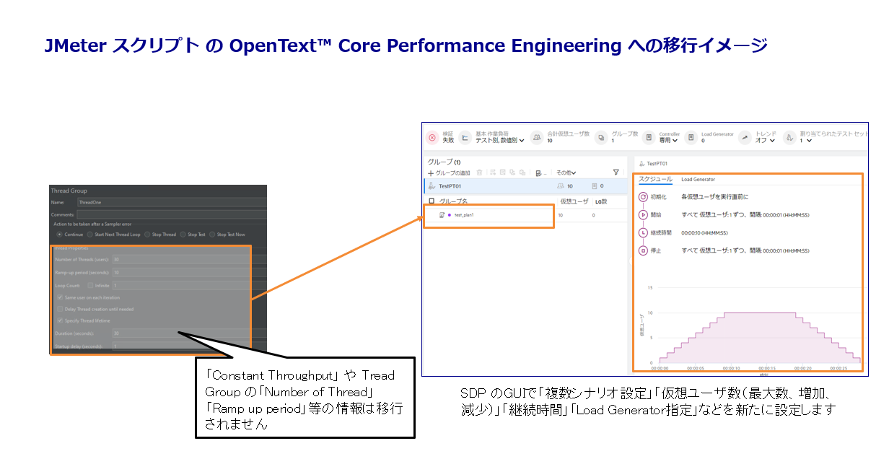
Task: Click グループの追加 to add a group
Action: (449, 173)
